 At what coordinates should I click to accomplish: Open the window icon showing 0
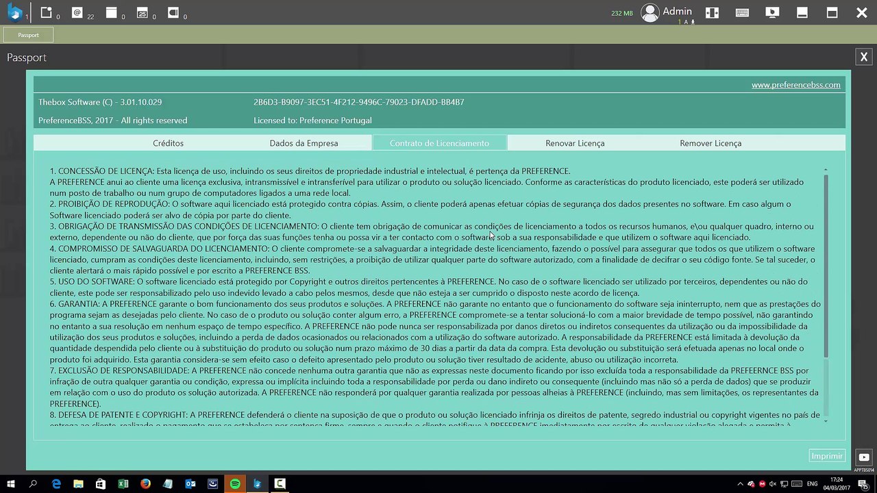coord(112,12)
